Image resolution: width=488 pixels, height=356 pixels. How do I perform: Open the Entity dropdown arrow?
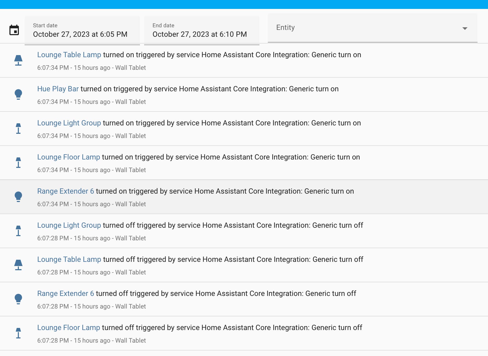coord(465,28)
